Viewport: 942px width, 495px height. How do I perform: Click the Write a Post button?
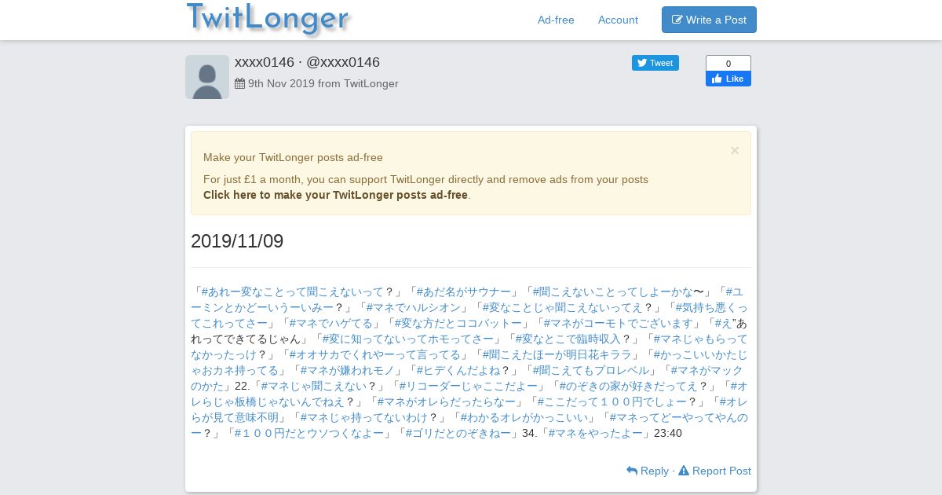(709, 20)
